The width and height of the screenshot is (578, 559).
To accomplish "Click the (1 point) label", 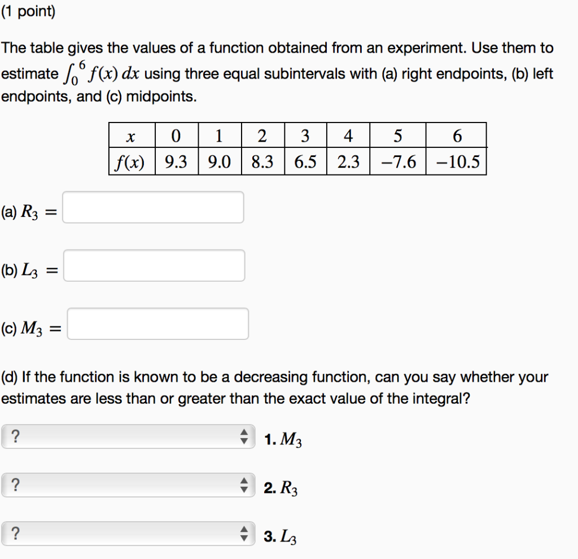I will click(x=29, y=11).
